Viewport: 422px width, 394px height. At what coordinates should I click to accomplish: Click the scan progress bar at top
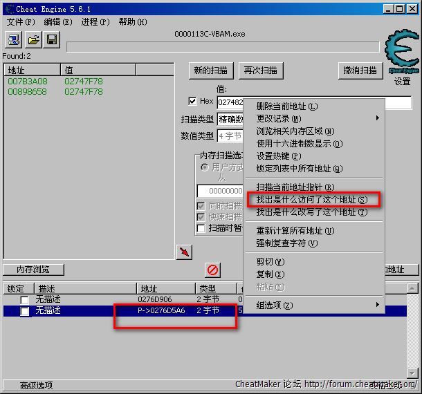221,47
